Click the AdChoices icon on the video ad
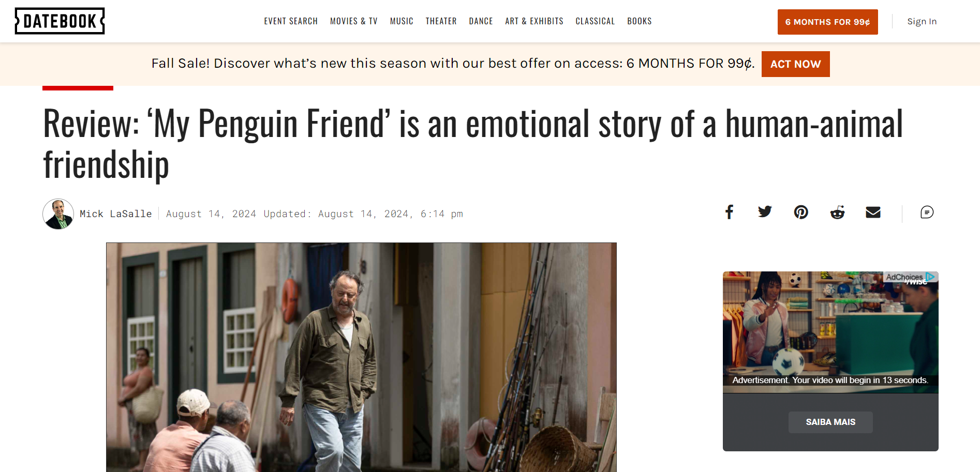980x472 pixels. [x=930, y=277]
